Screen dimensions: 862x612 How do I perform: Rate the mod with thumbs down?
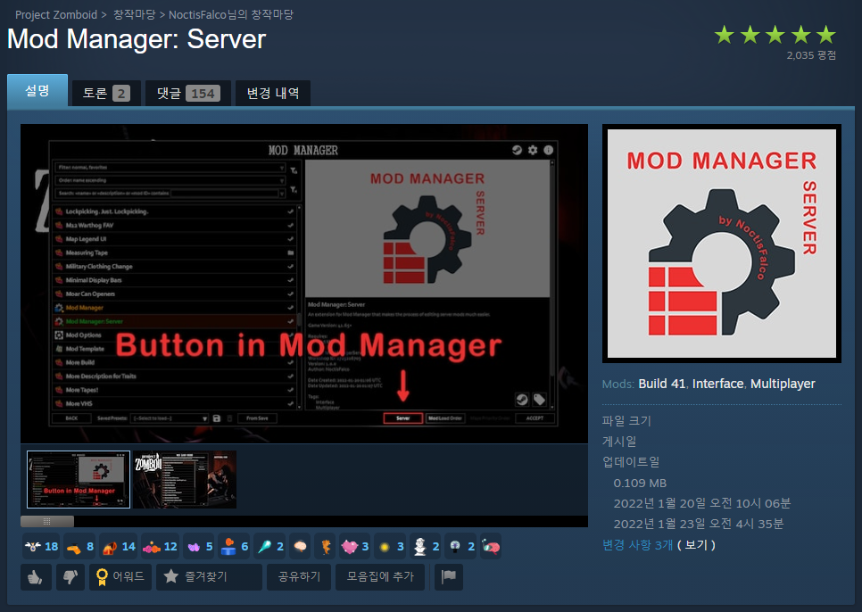pos(70,577)
